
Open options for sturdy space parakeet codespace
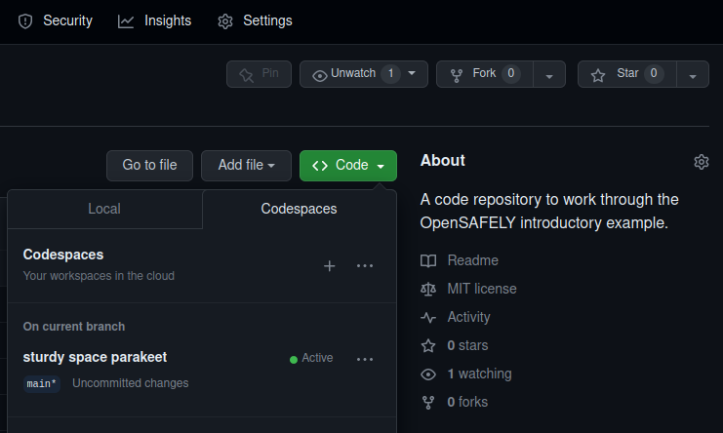(365, 359)
